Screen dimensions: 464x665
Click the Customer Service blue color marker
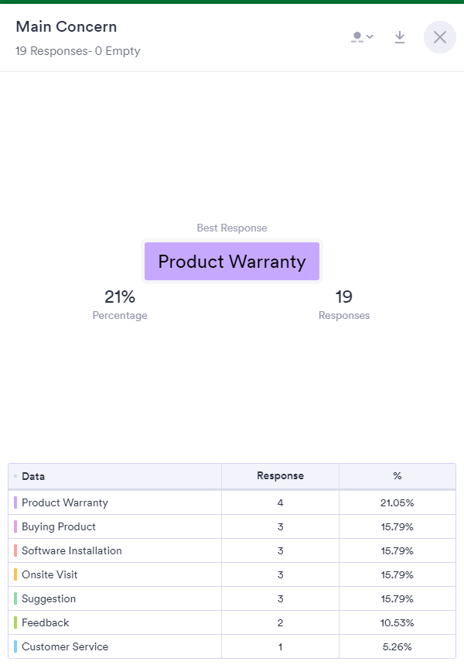coord(15,646)
